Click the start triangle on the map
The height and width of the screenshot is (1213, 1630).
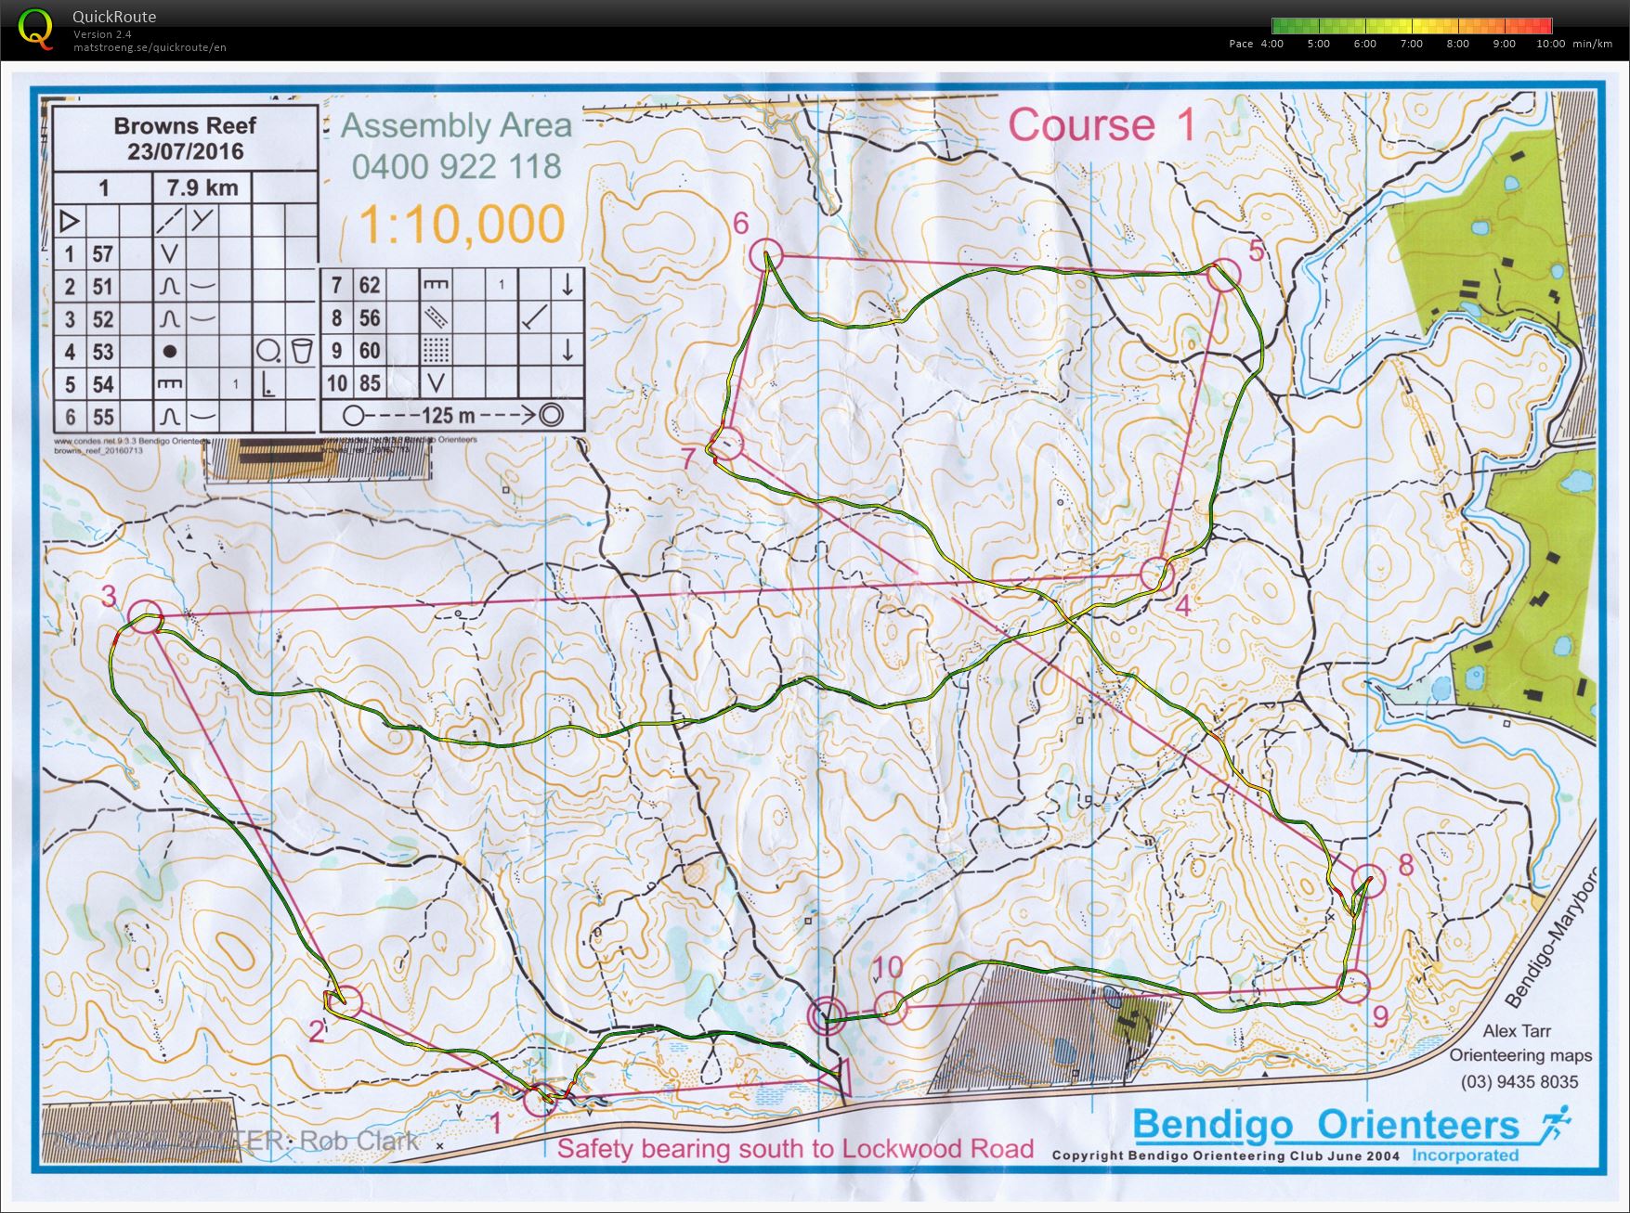840,1078
